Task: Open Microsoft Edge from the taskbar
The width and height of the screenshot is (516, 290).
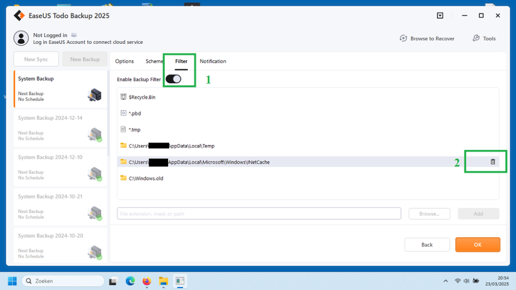Action: [131, 281]
